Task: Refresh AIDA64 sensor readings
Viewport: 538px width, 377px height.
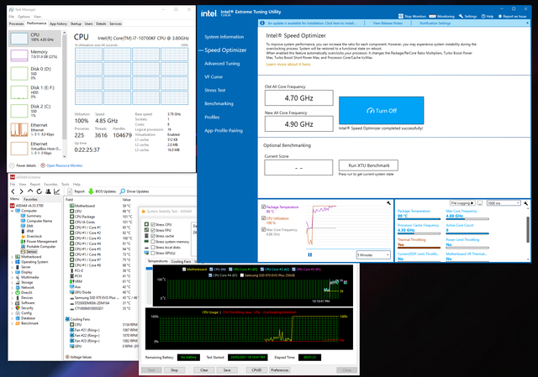Action: 40,191
